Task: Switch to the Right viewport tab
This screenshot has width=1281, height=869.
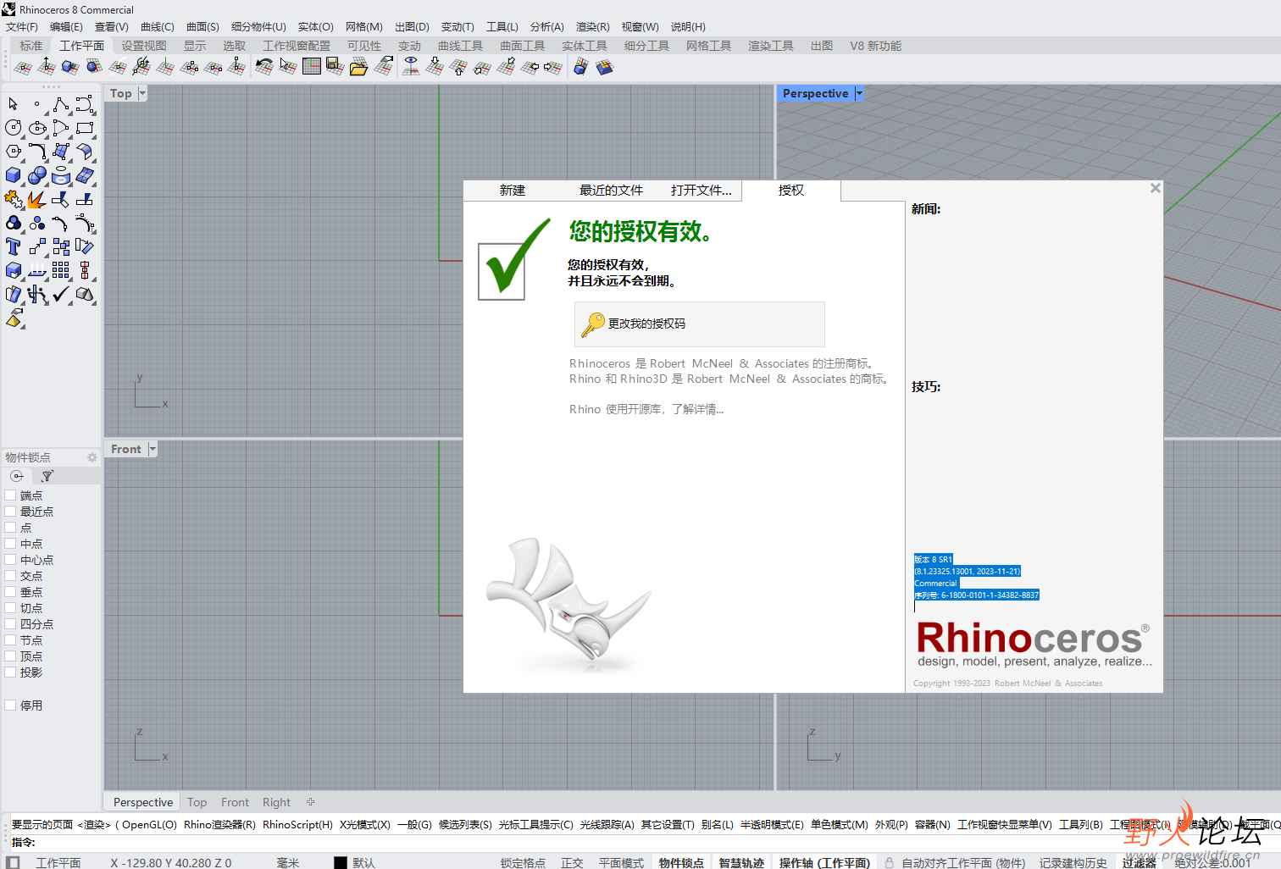Action: pos(276,802)
